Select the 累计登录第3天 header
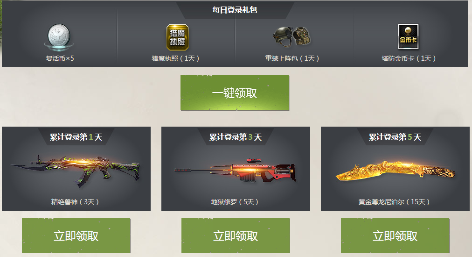This screenshot has height=257, width=472. [x=236, y=137]
